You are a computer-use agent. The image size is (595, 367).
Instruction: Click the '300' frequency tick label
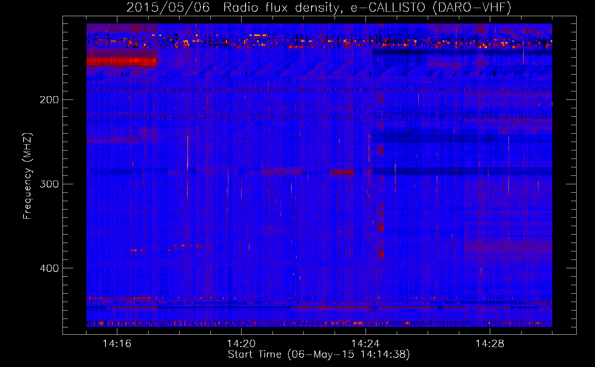(49, 184)
